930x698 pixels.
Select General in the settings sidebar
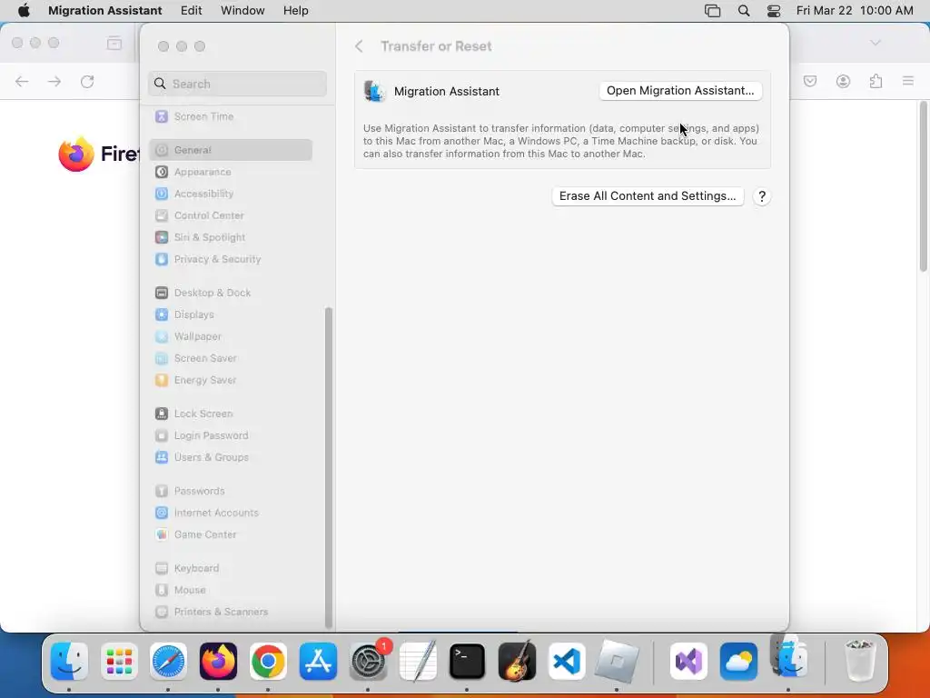[x=231, y=150]
